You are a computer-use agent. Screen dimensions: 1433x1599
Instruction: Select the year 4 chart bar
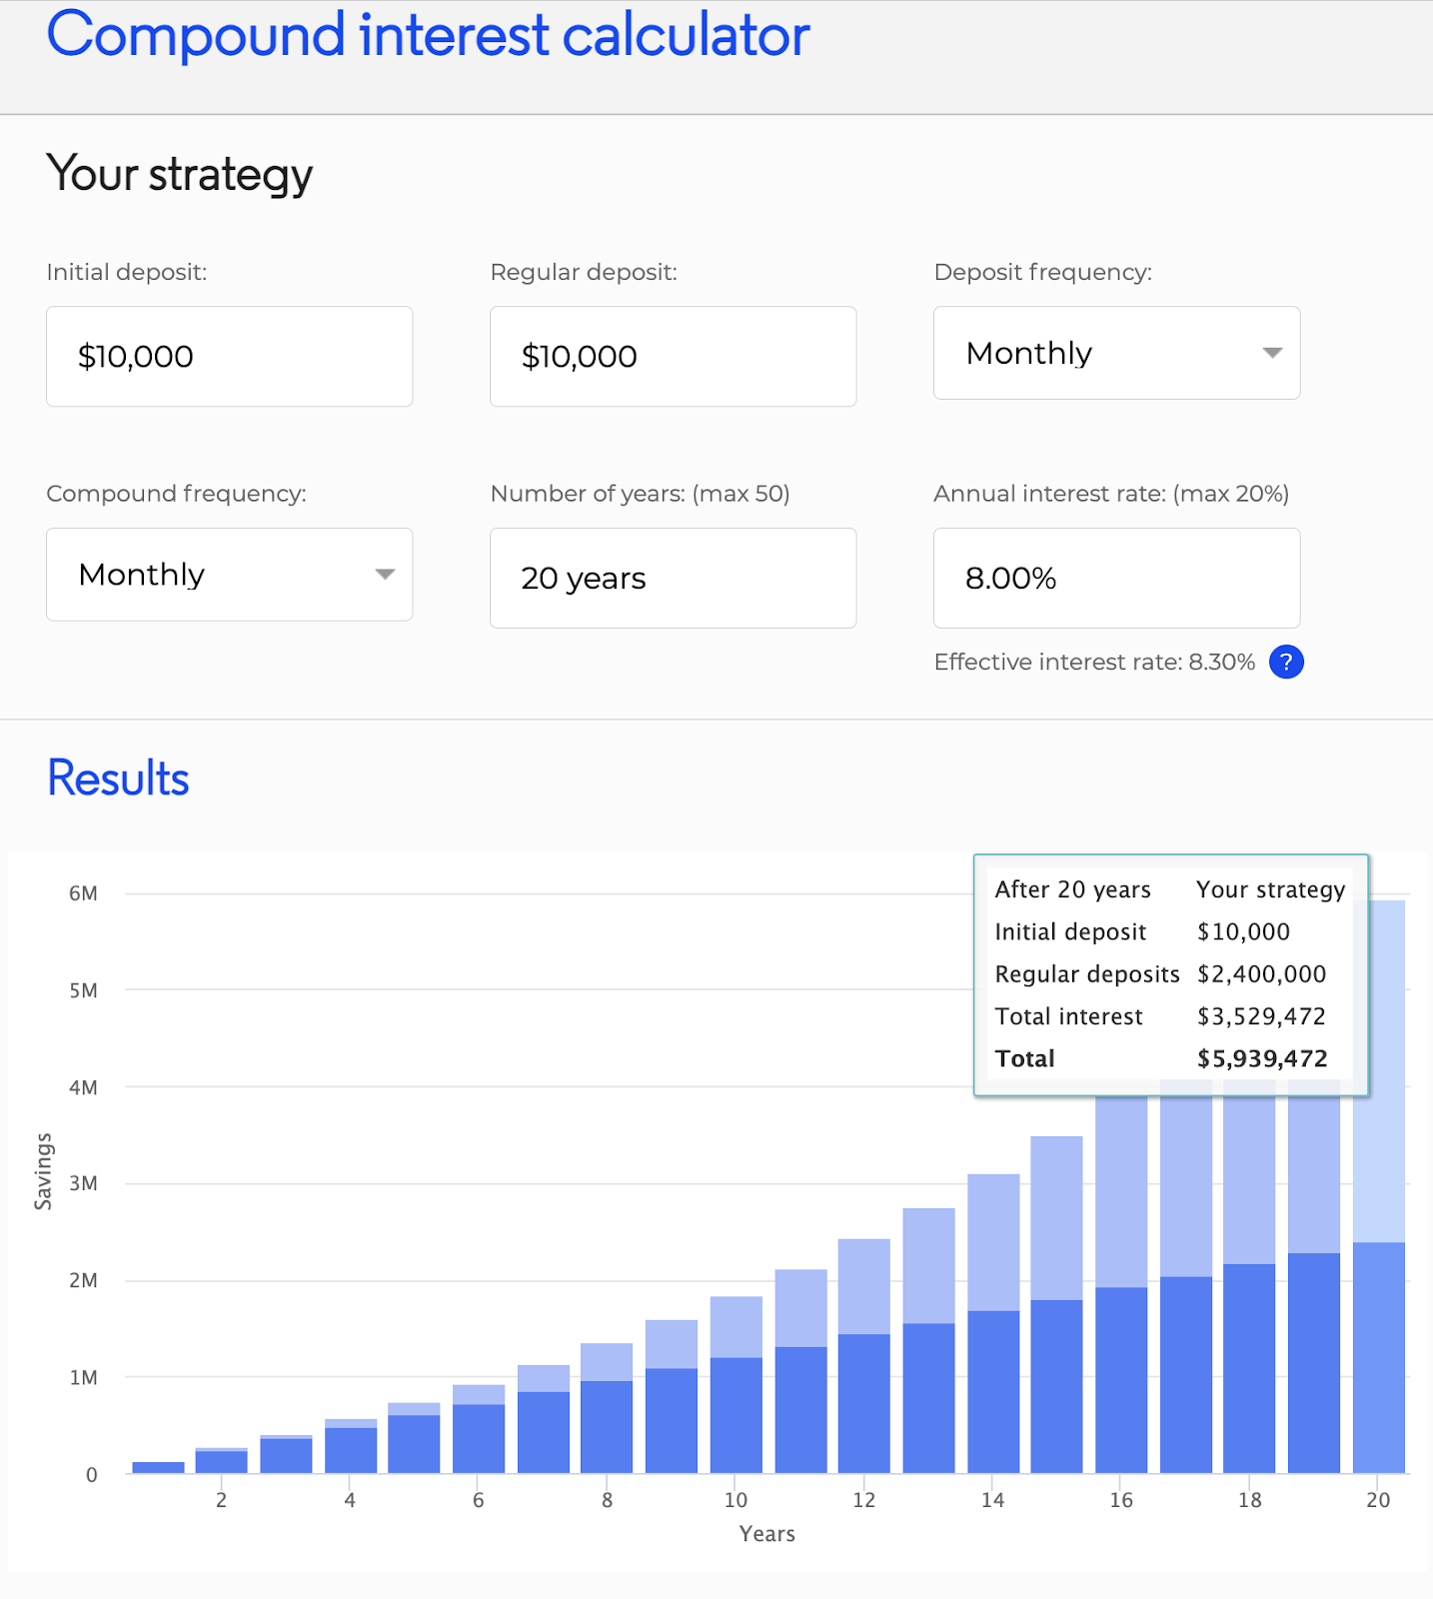coord(351,1446)
